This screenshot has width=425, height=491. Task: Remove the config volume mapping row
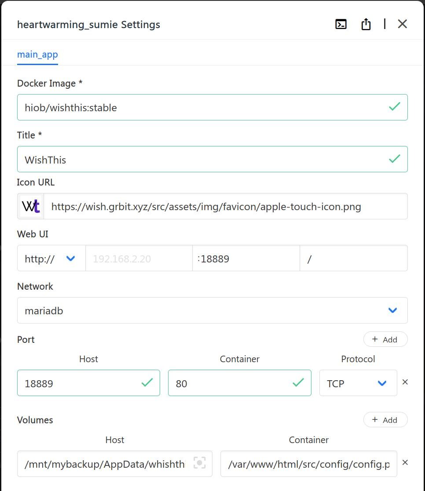(x=405, y=462)
